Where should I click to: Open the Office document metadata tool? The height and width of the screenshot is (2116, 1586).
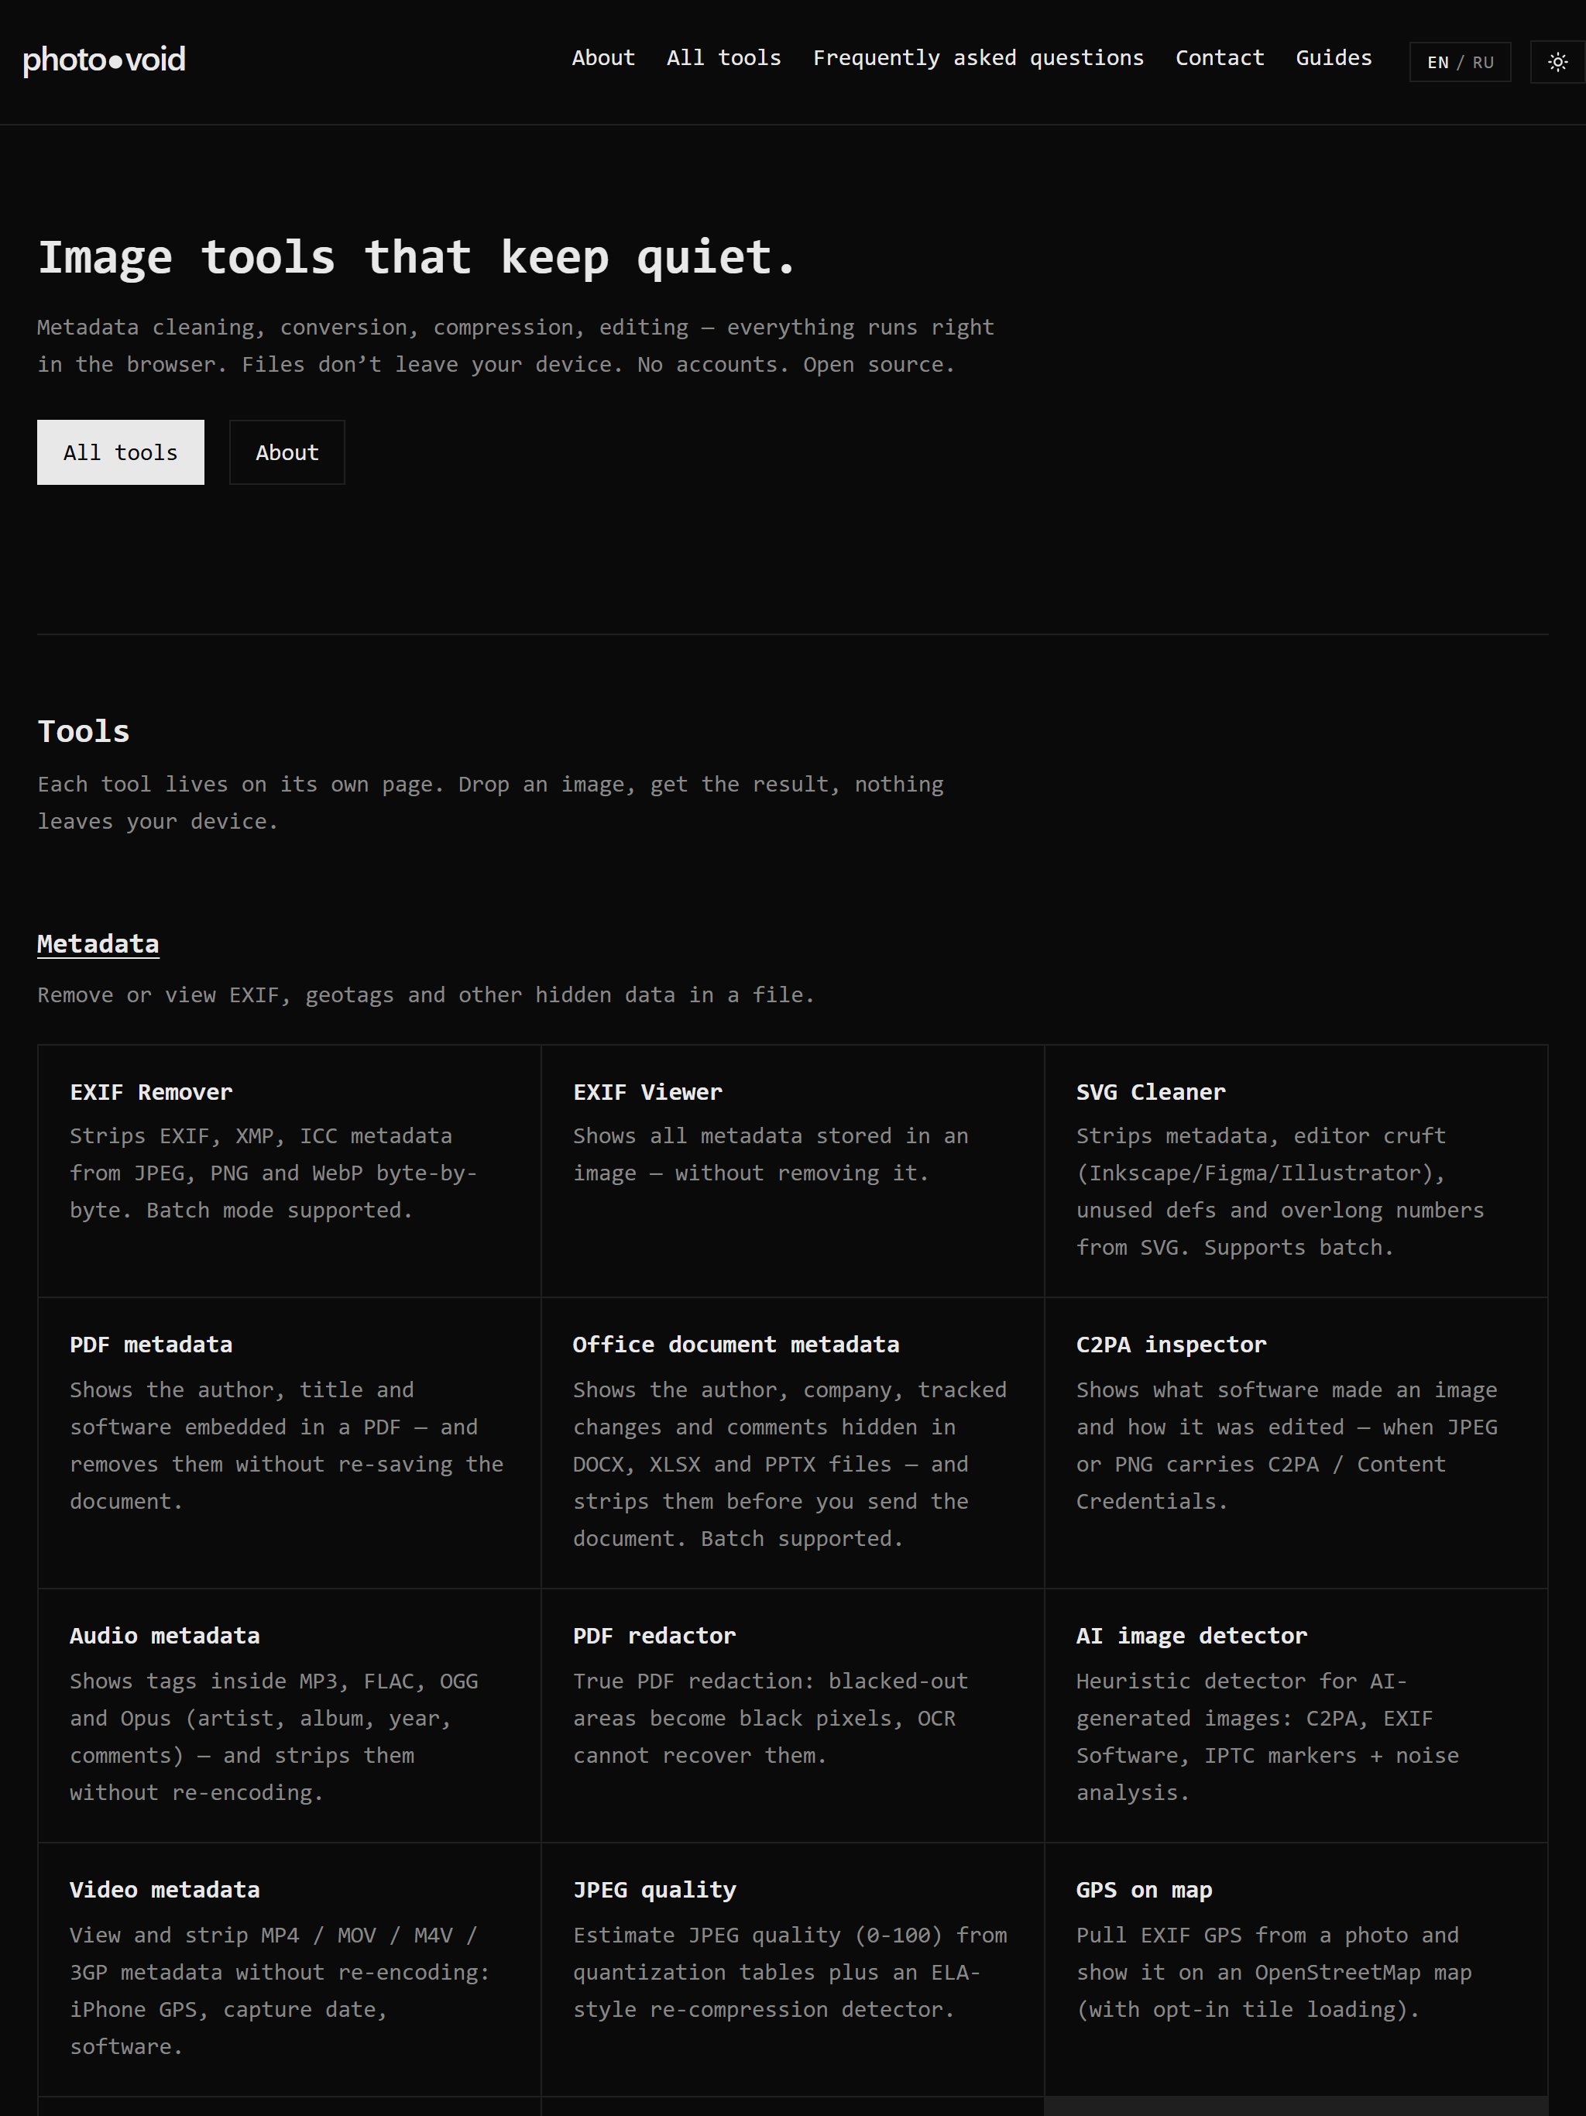[792, 1443]
